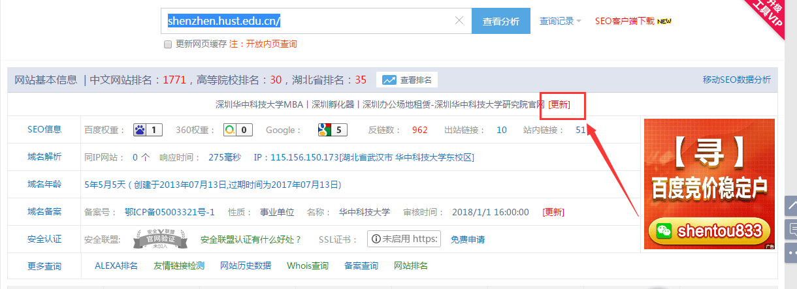Click the backlink count 962

tap(420, 130)
